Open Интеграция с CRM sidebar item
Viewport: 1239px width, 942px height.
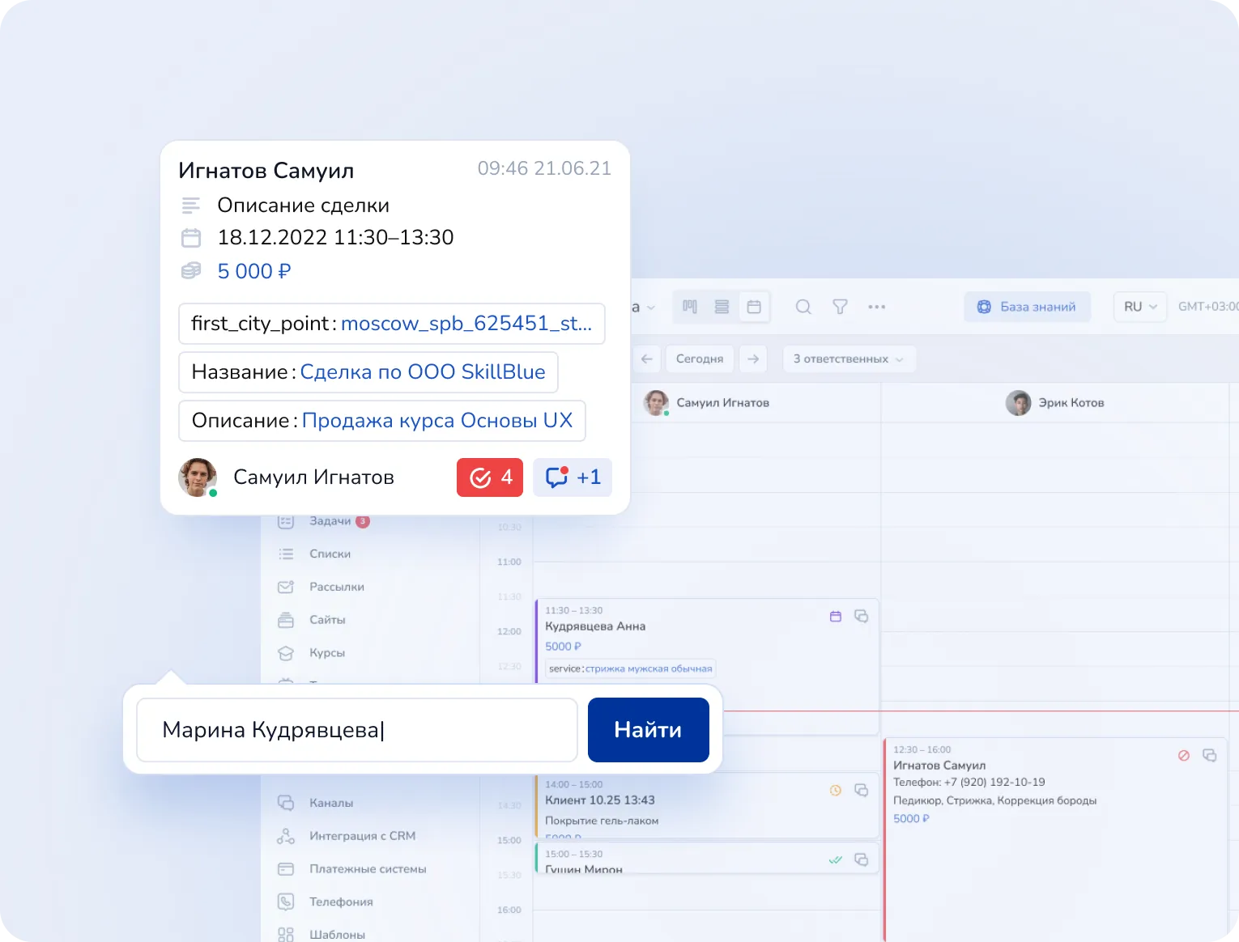[x=361, y=836]
